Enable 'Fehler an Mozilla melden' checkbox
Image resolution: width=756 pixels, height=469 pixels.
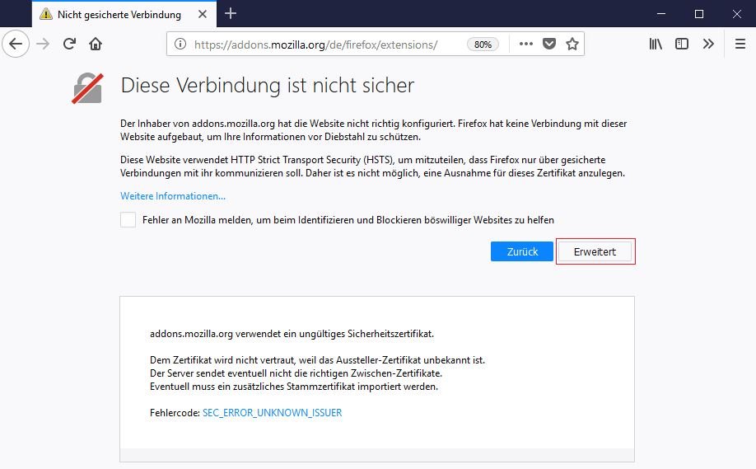point(128,219)
